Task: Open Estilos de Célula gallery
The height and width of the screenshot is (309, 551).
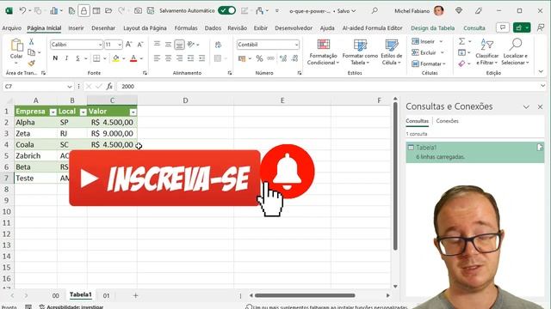Action: [391, 51]
